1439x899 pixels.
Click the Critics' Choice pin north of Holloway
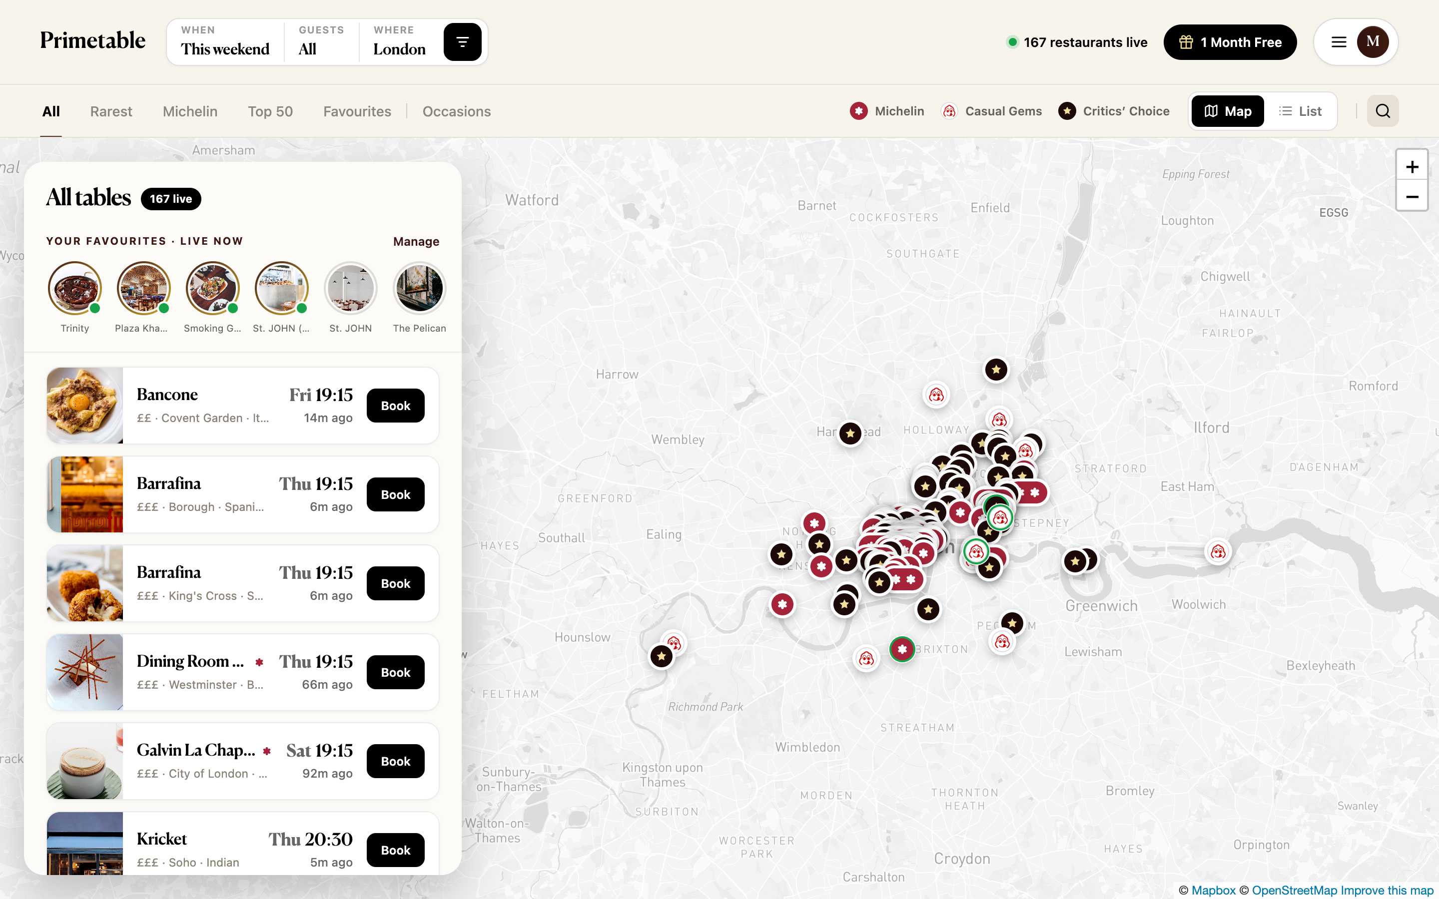coord(996,369)
